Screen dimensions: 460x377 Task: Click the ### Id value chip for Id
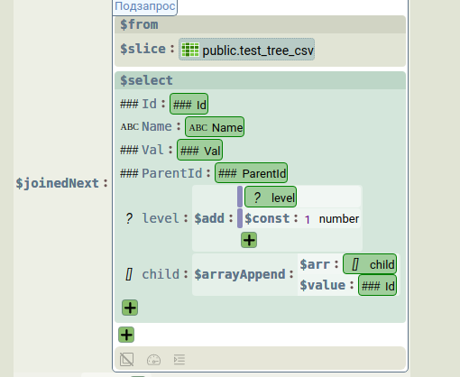[189, 104]
